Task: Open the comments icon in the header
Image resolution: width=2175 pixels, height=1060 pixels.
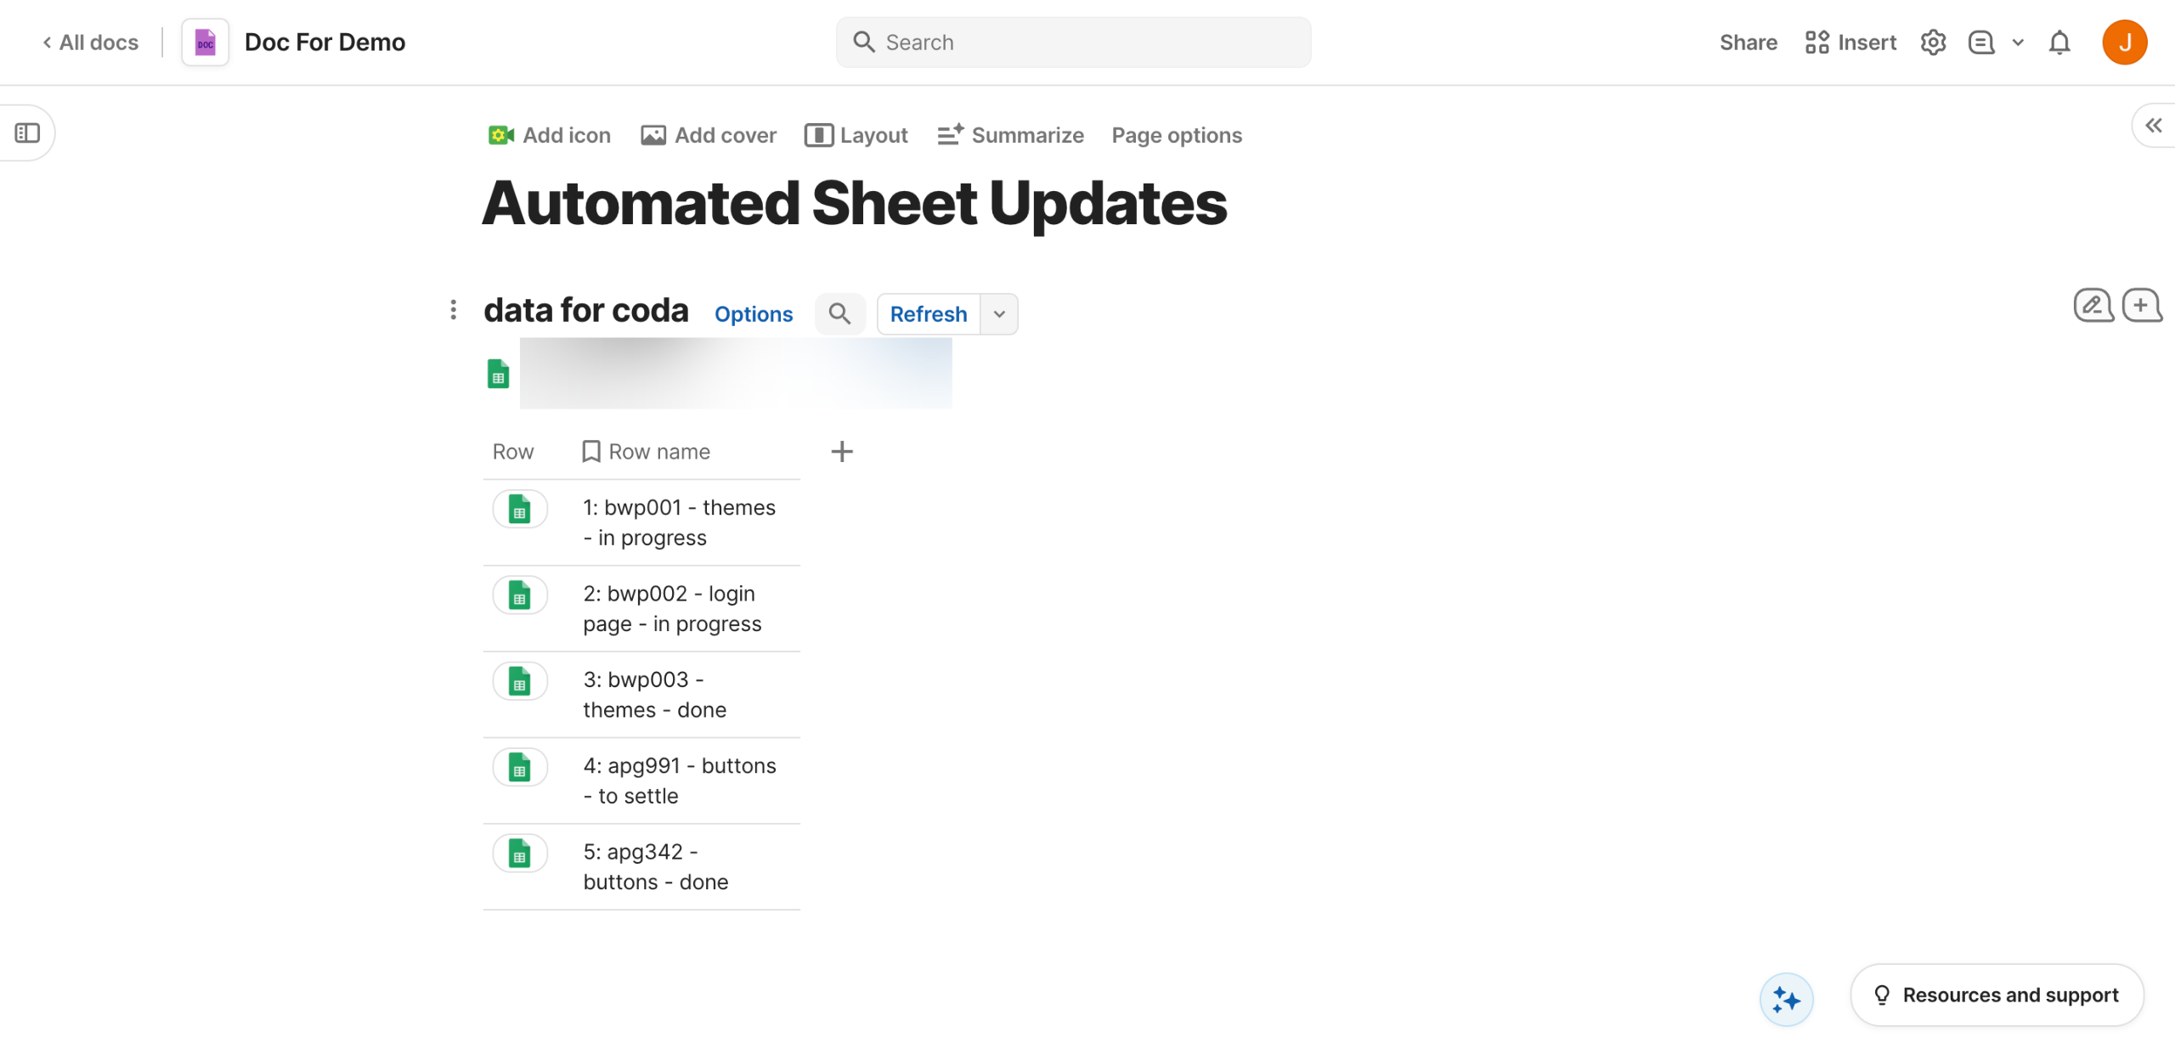Action: click(1980, 42)
